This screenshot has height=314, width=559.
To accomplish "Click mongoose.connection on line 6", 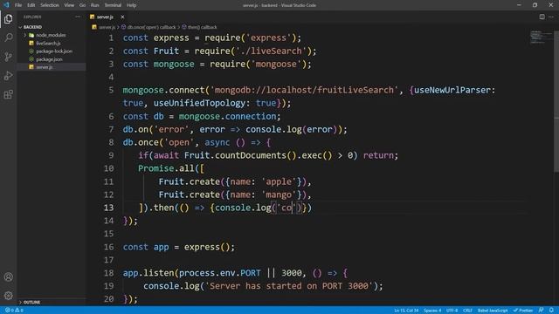I will [x=227, y=116].
